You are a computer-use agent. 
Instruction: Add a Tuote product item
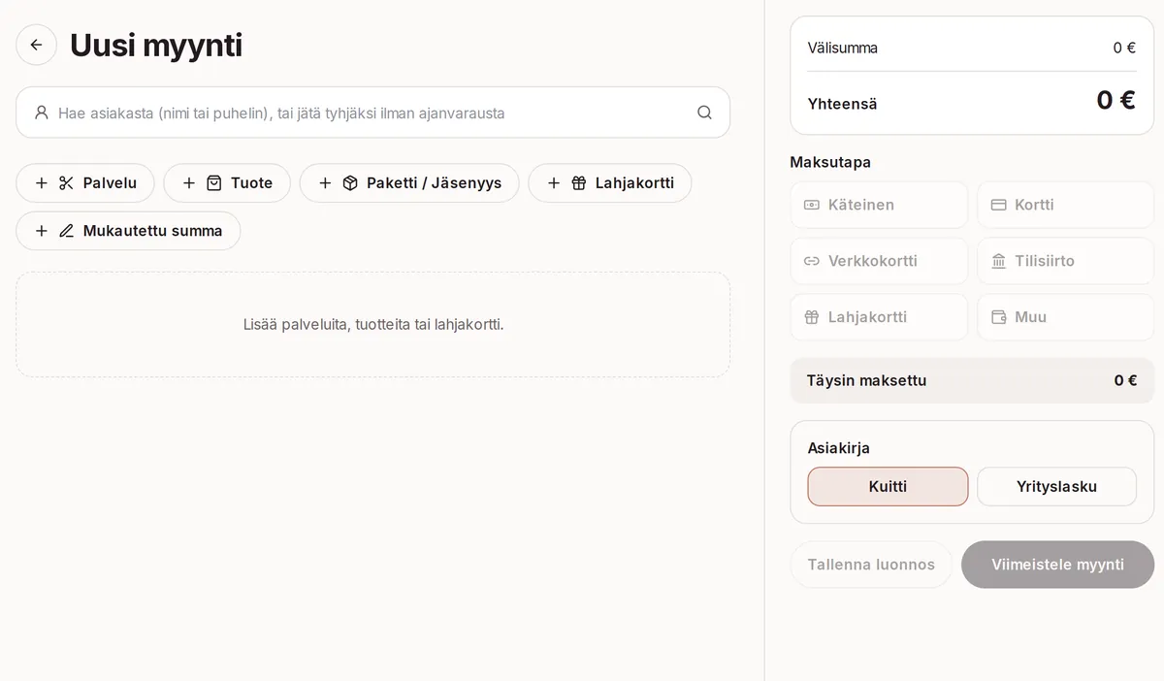(x=227, y=182)
